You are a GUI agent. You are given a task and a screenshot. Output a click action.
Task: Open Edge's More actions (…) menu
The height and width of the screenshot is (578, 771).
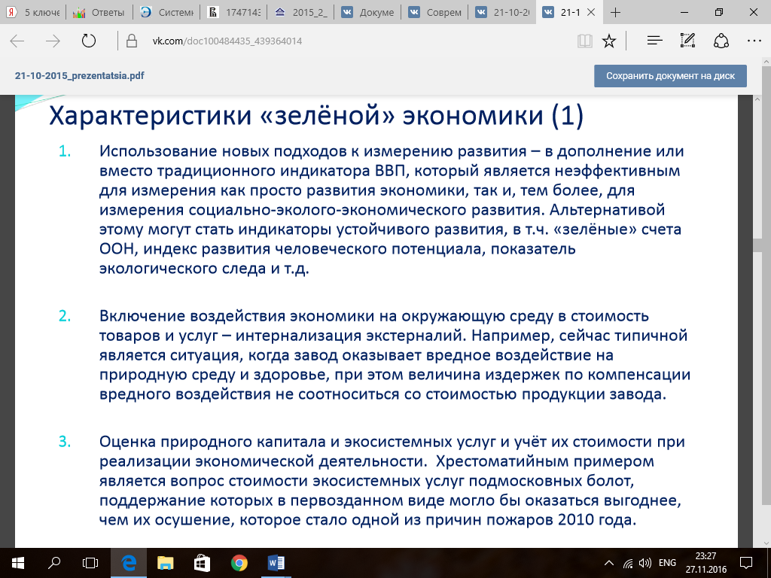(753, 41)
